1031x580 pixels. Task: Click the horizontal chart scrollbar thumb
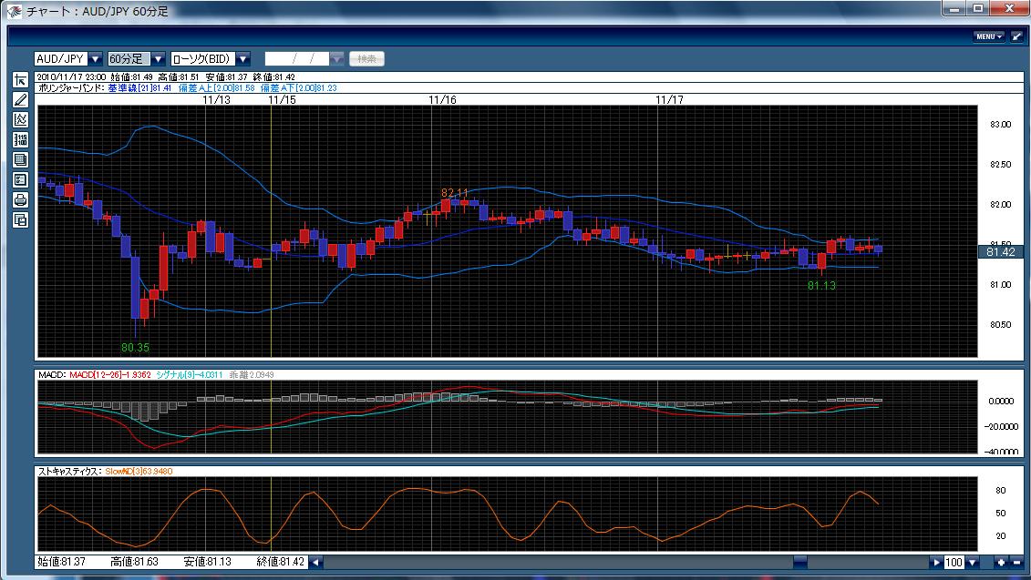tap(799, 563)
